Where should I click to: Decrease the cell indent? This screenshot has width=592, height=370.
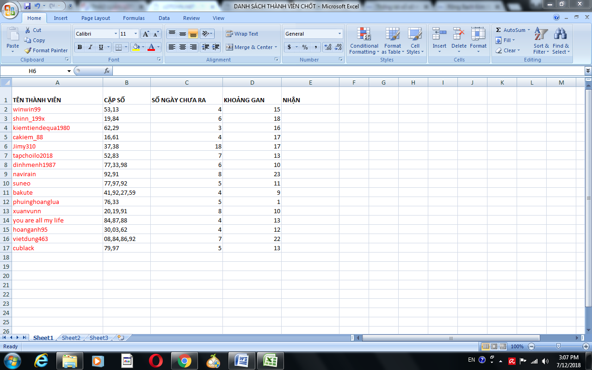[x=205, y=47]
